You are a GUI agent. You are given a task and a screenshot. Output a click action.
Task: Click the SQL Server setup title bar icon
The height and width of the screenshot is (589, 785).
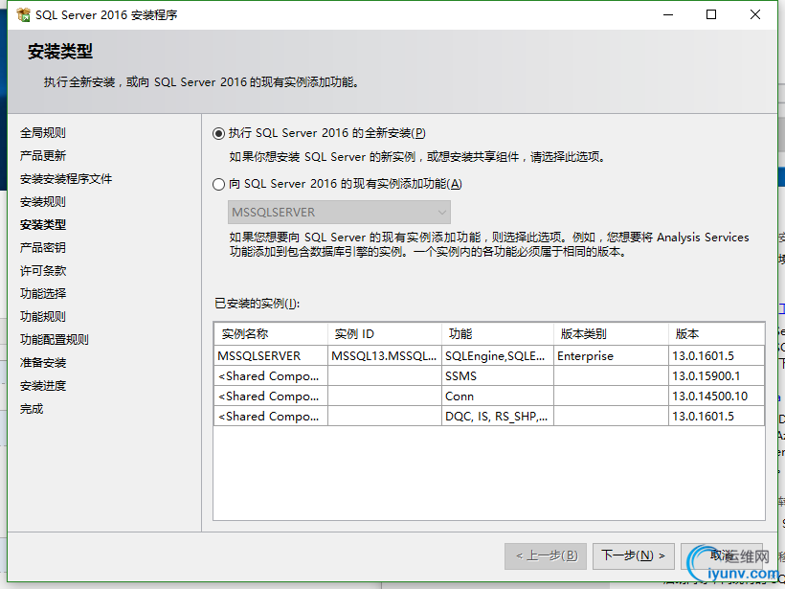[x=23, y=14]
